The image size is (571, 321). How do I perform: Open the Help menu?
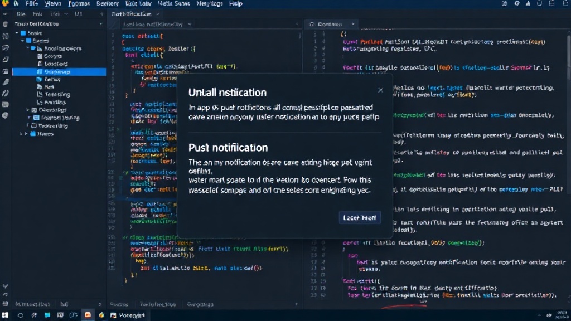(236, 4)
